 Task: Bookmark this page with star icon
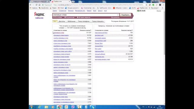146,5
